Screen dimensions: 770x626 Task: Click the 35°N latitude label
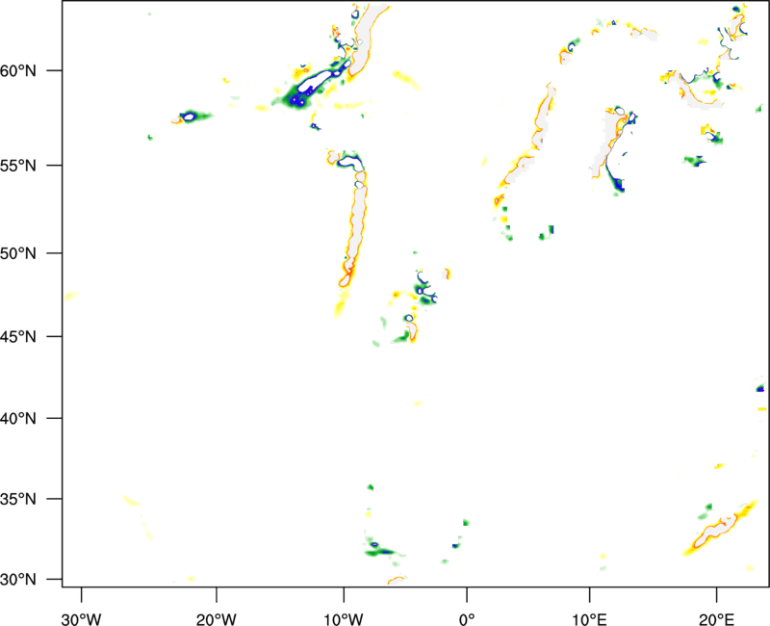[18, 499]
